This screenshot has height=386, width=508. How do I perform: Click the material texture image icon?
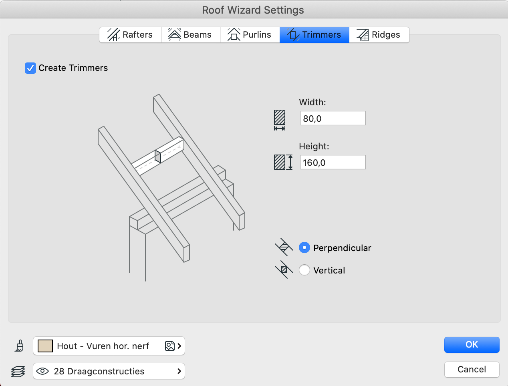coord(170,346)
